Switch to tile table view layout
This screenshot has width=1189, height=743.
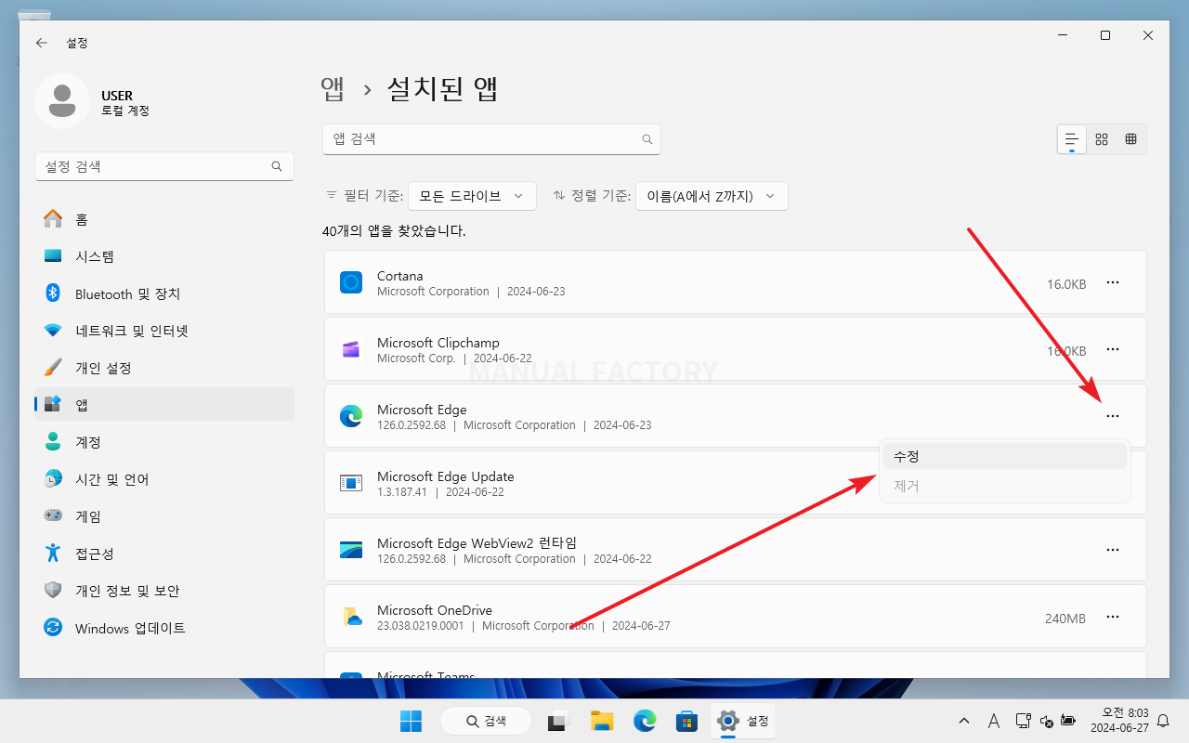coord(1130,139)
